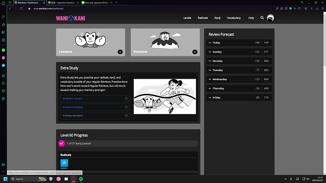Click help icon beside Recent Mistakes
This screenshot has width=326, height=183.
[126, 107]
